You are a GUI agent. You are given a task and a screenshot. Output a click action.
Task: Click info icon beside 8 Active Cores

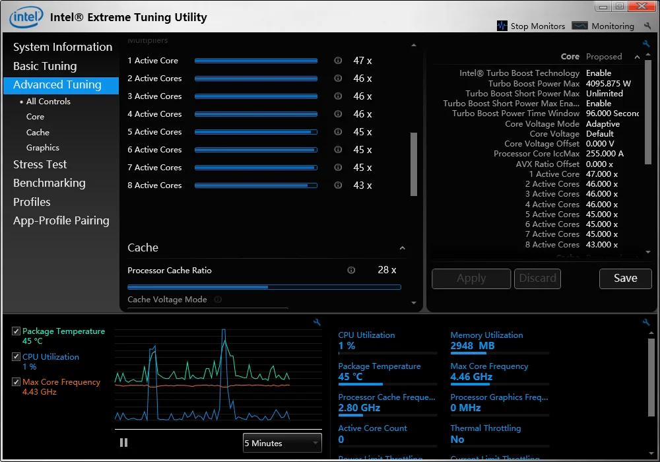(338, 185)
